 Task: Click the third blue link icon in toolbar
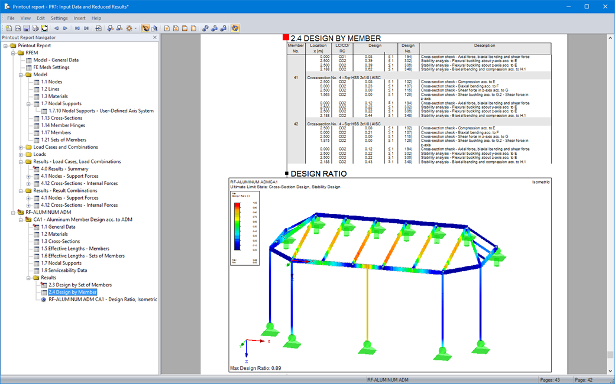tap(223, 28)
